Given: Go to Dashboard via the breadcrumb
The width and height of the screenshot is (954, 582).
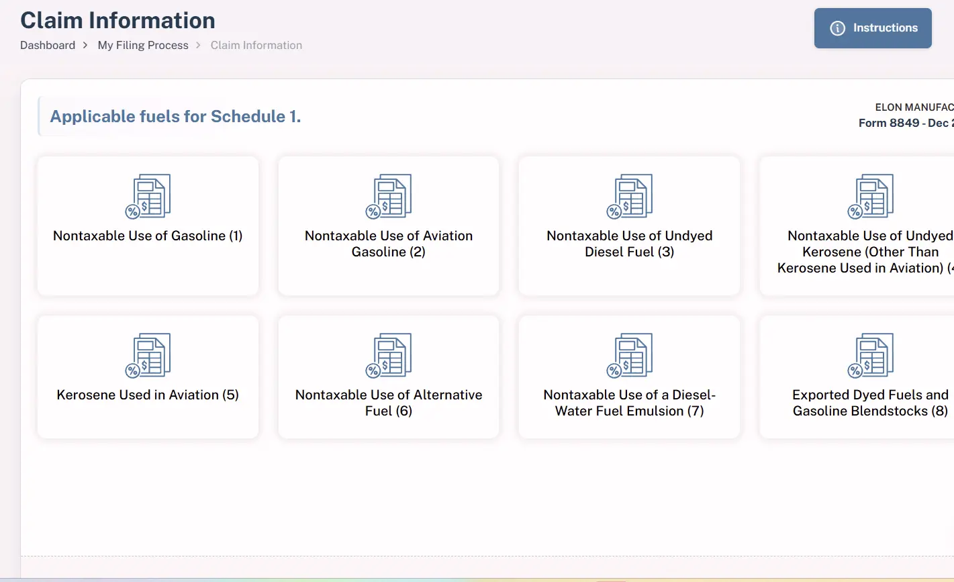Looking at the screenshot, I should (x=48, y=46).
